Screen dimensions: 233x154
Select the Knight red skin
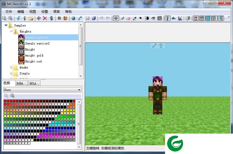(x=33, y=61)
